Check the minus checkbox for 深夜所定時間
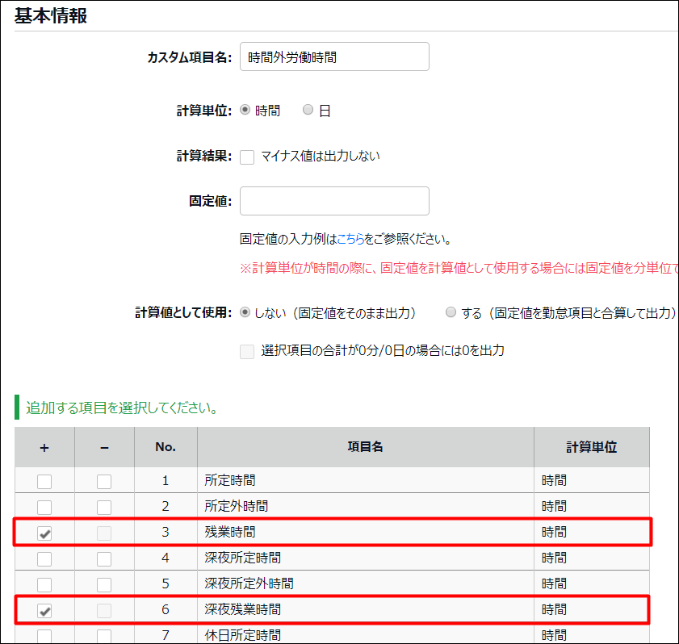This screenshot has width=679, height=644. (105, 558)
